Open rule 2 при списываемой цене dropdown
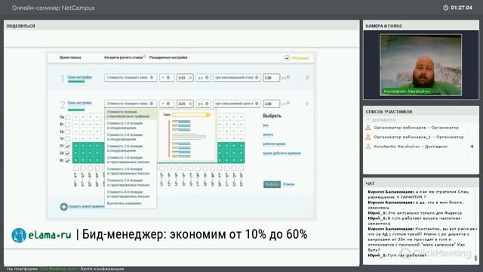This screenshot has height=272, width=483. (x=236, y=104)
